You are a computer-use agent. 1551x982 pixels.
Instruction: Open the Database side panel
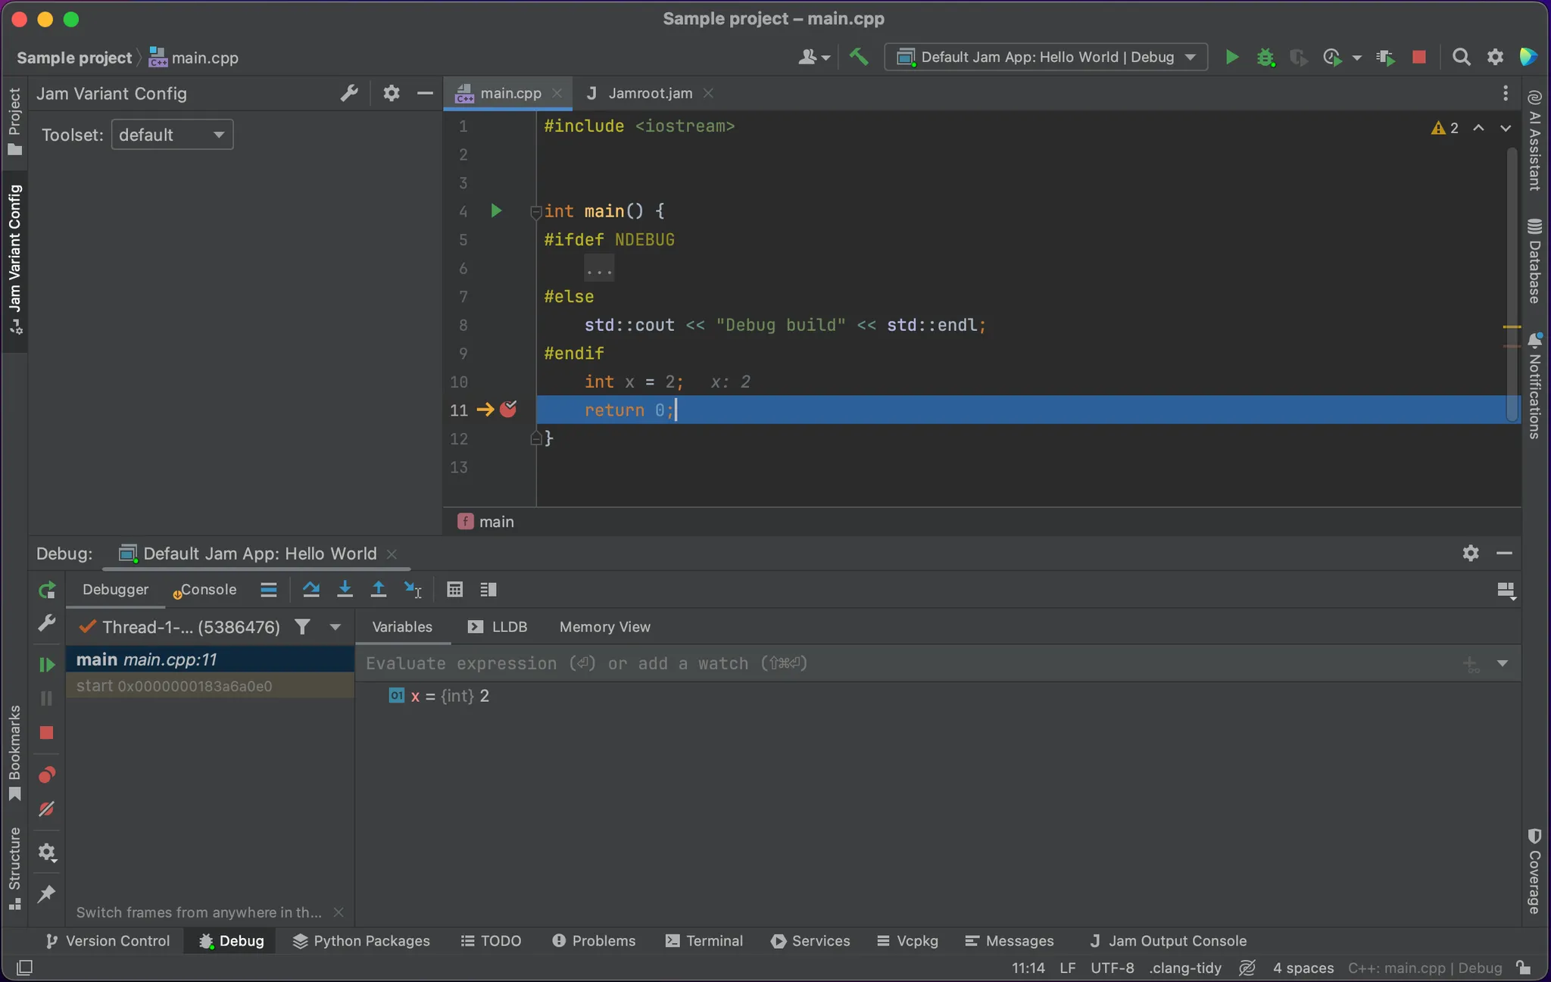click(1535, 260)
